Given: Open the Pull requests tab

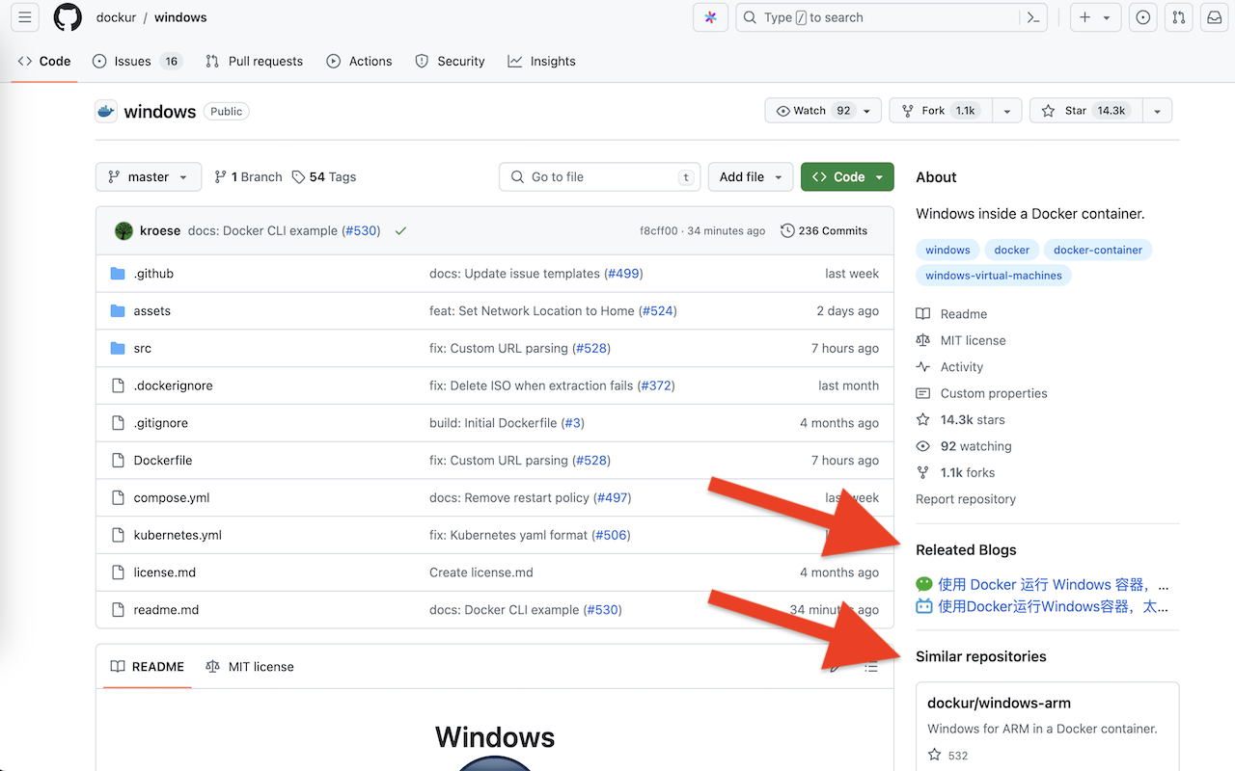Looking at the screenshot, I should pos(254,61).
